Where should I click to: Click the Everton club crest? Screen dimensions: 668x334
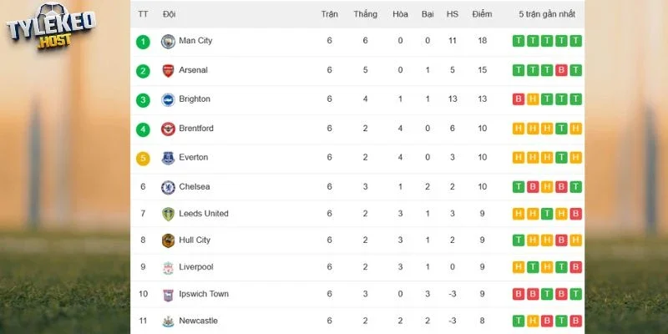(169, 158)
